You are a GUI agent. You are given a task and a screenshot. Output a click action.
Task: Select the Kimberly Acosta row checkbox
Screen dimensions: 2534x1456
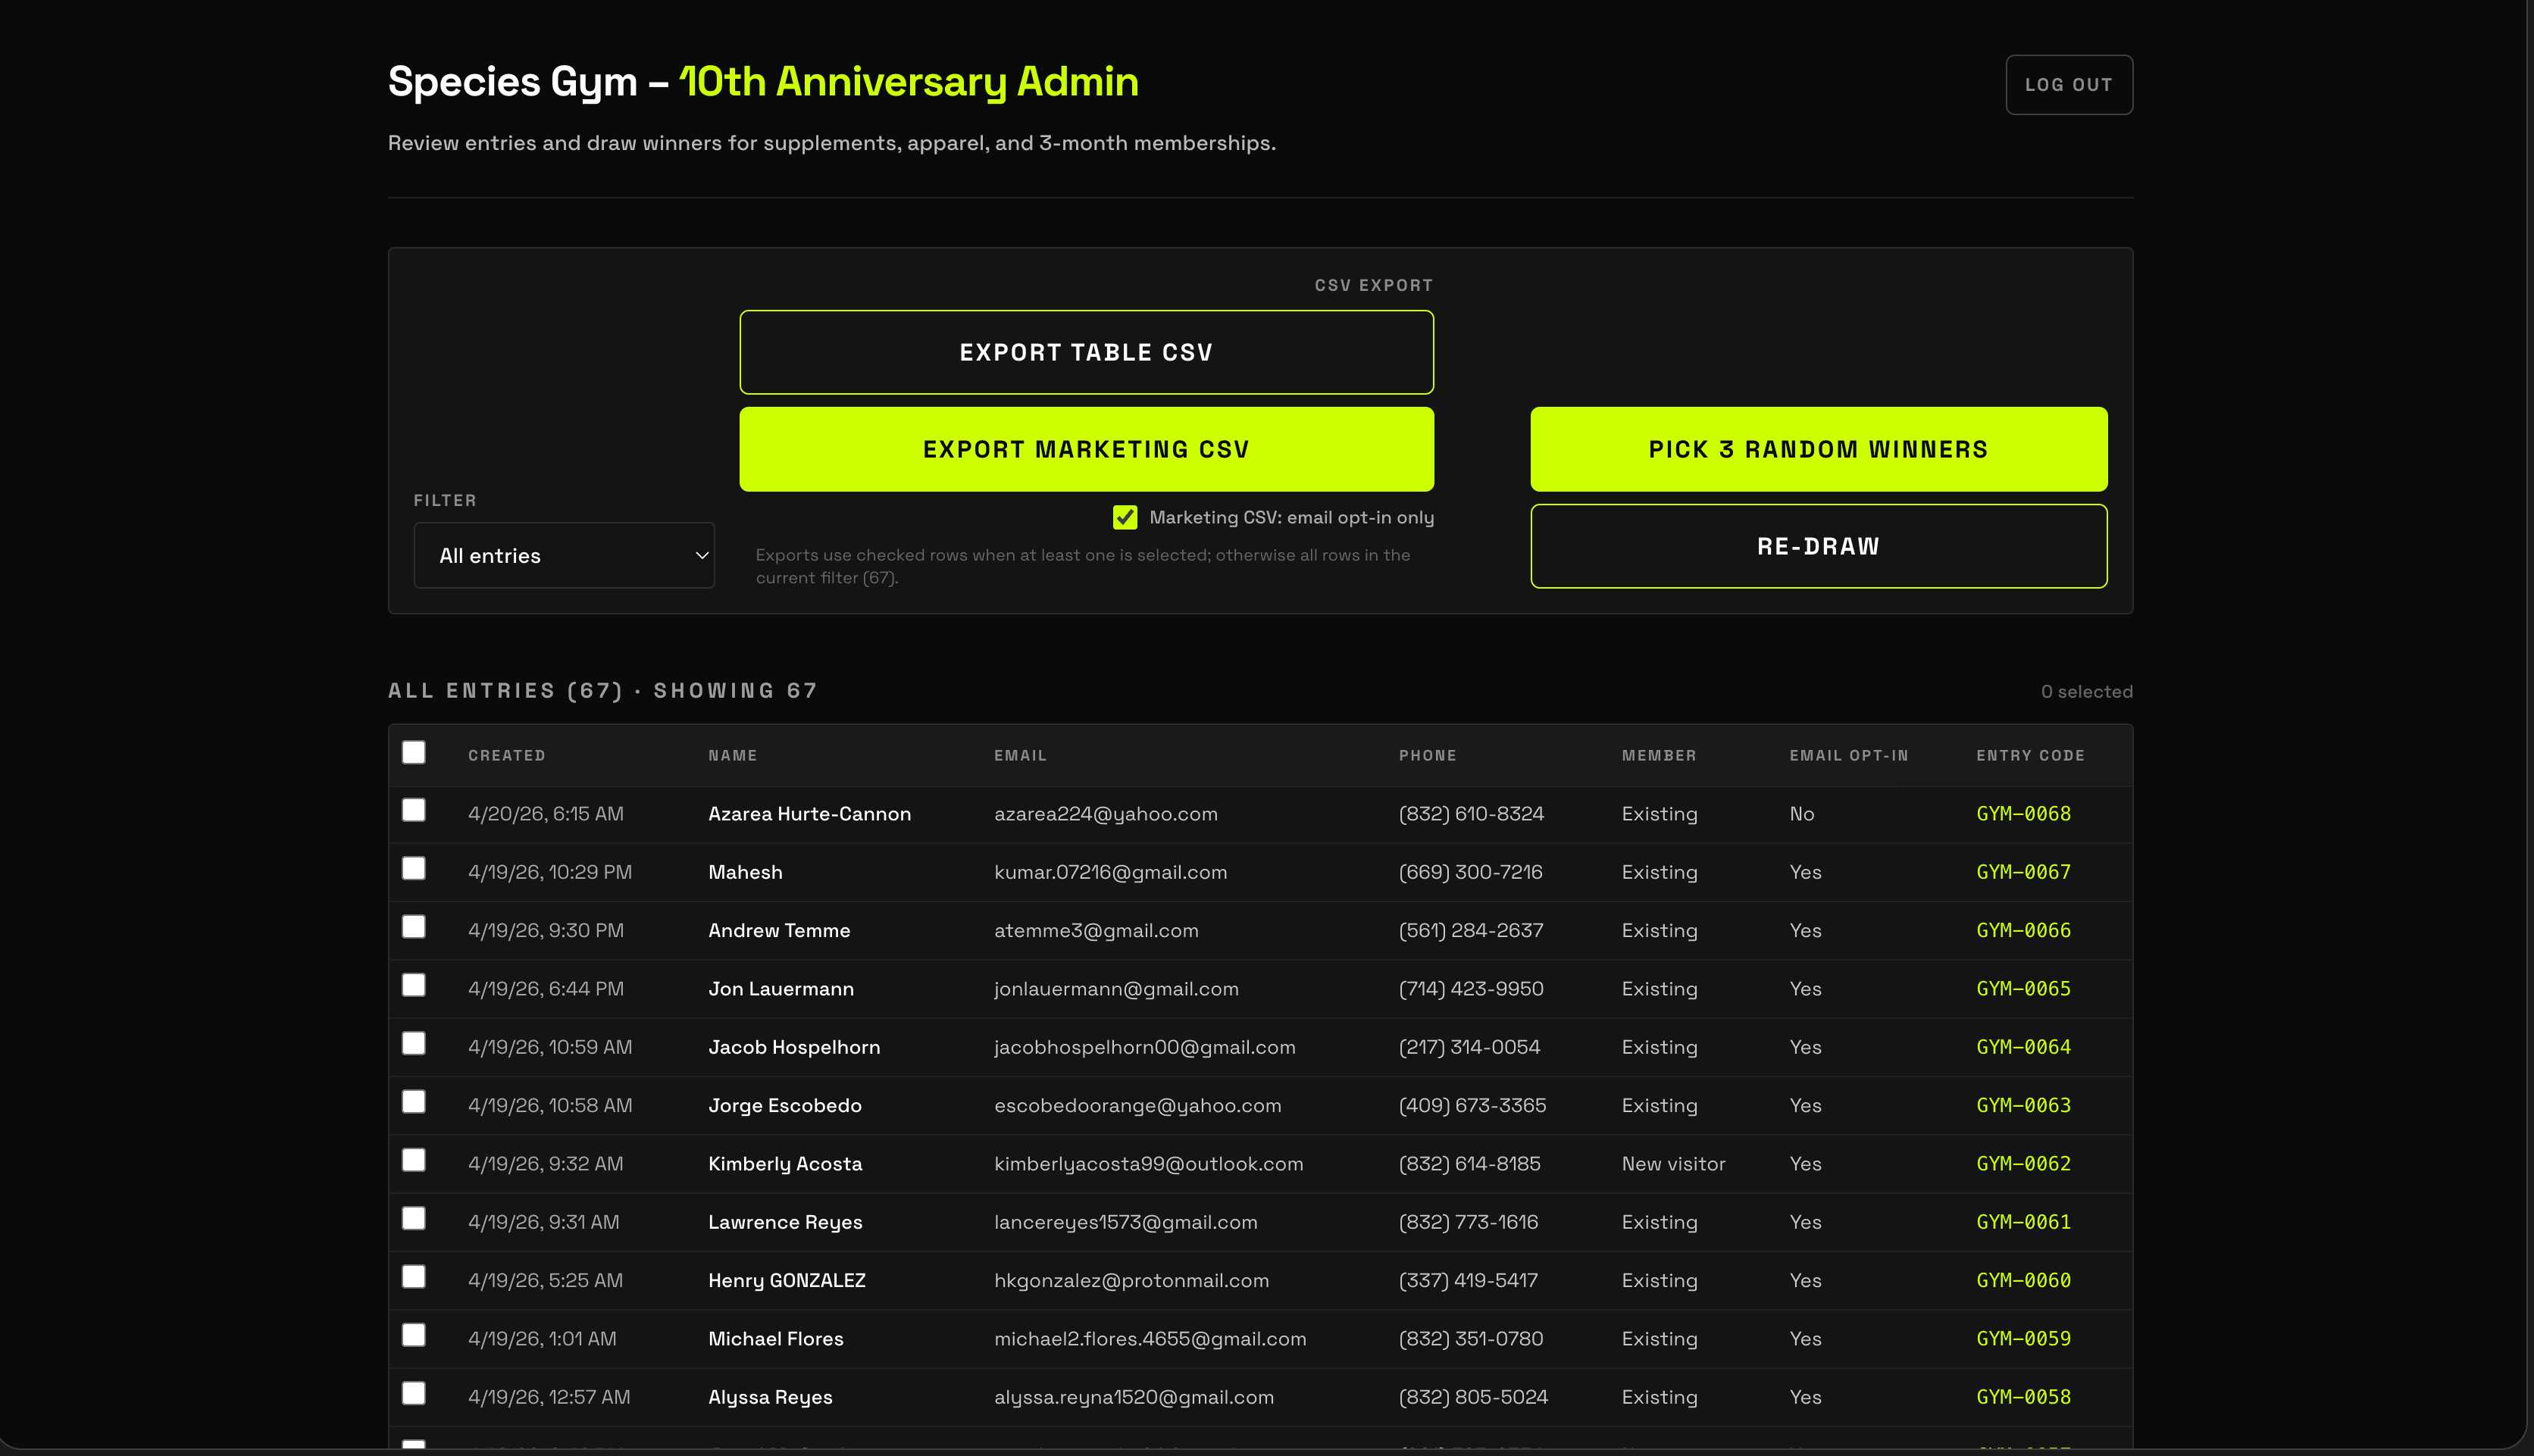pos(413,1160)
